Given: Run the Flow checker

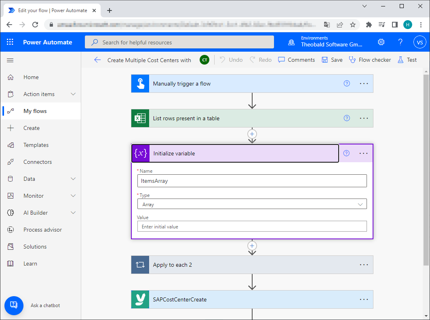Looking at the screenshot, I should tap(370, 60).
